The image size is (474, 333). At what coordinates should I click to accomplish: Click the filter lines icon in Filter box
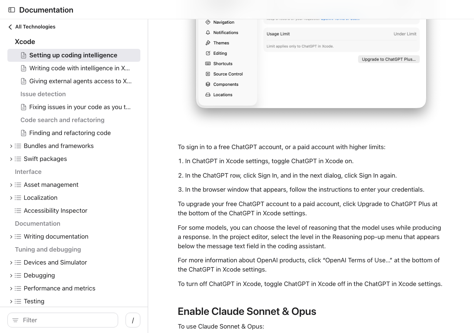point(16,320)
